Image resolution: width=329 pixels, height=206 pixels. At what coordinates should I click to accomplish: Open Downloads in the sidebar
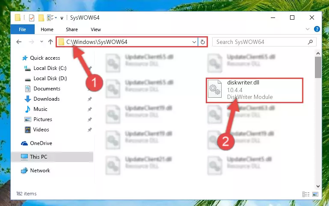pyautogui.click(x=47, y=99)
